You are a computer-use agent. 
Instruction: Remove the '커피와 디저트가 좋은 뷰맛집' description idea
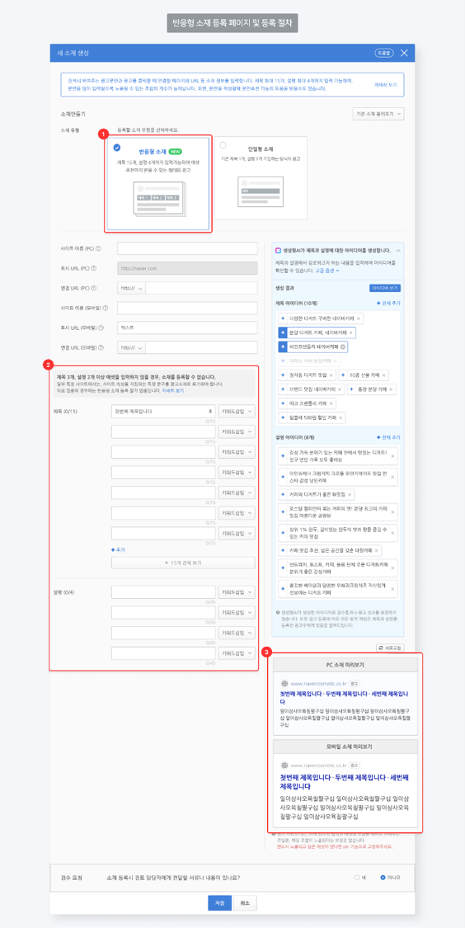coord(350,493)
